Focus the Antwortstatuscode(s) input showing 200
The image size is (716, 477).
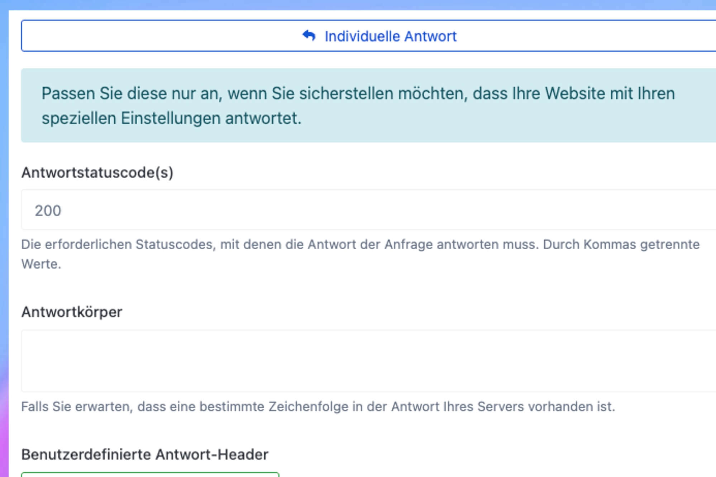[358, 210]
